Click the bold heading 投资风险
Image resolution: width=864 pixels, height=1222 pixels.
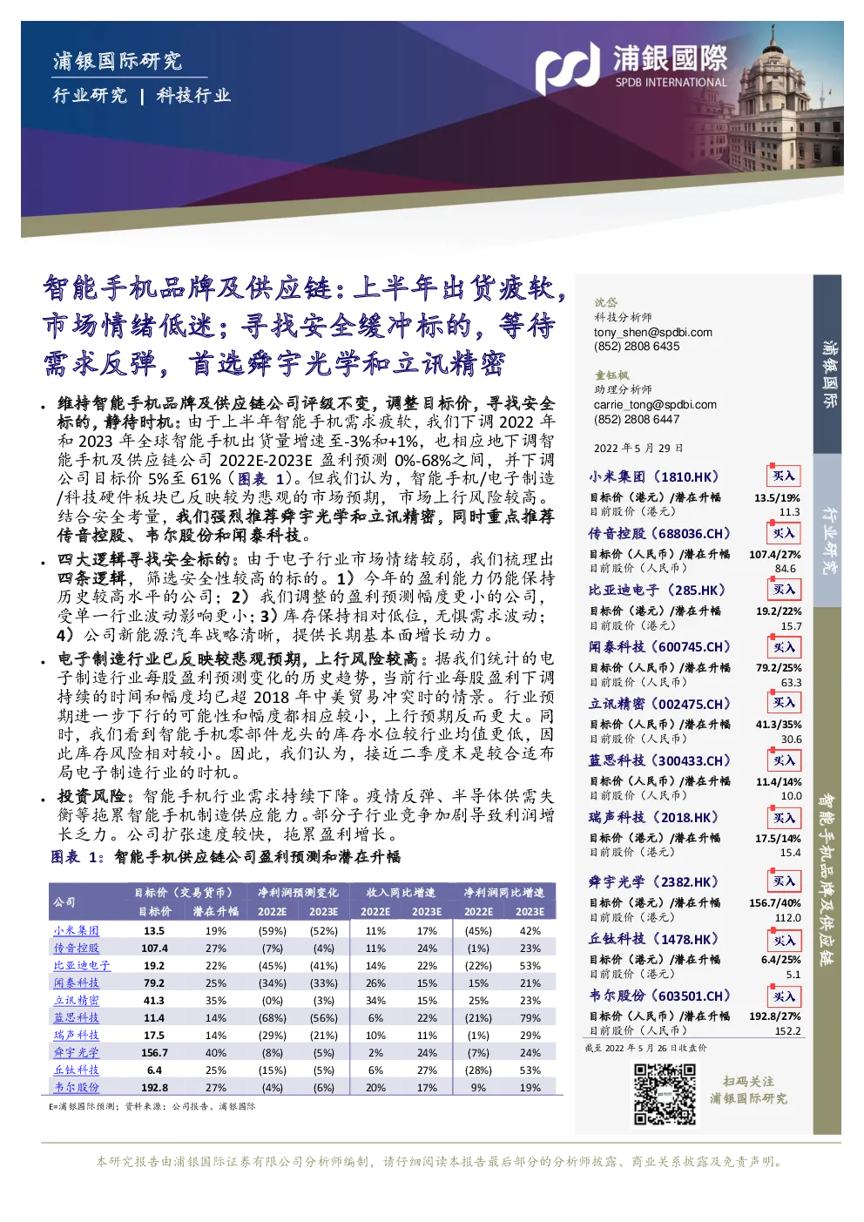92,797
